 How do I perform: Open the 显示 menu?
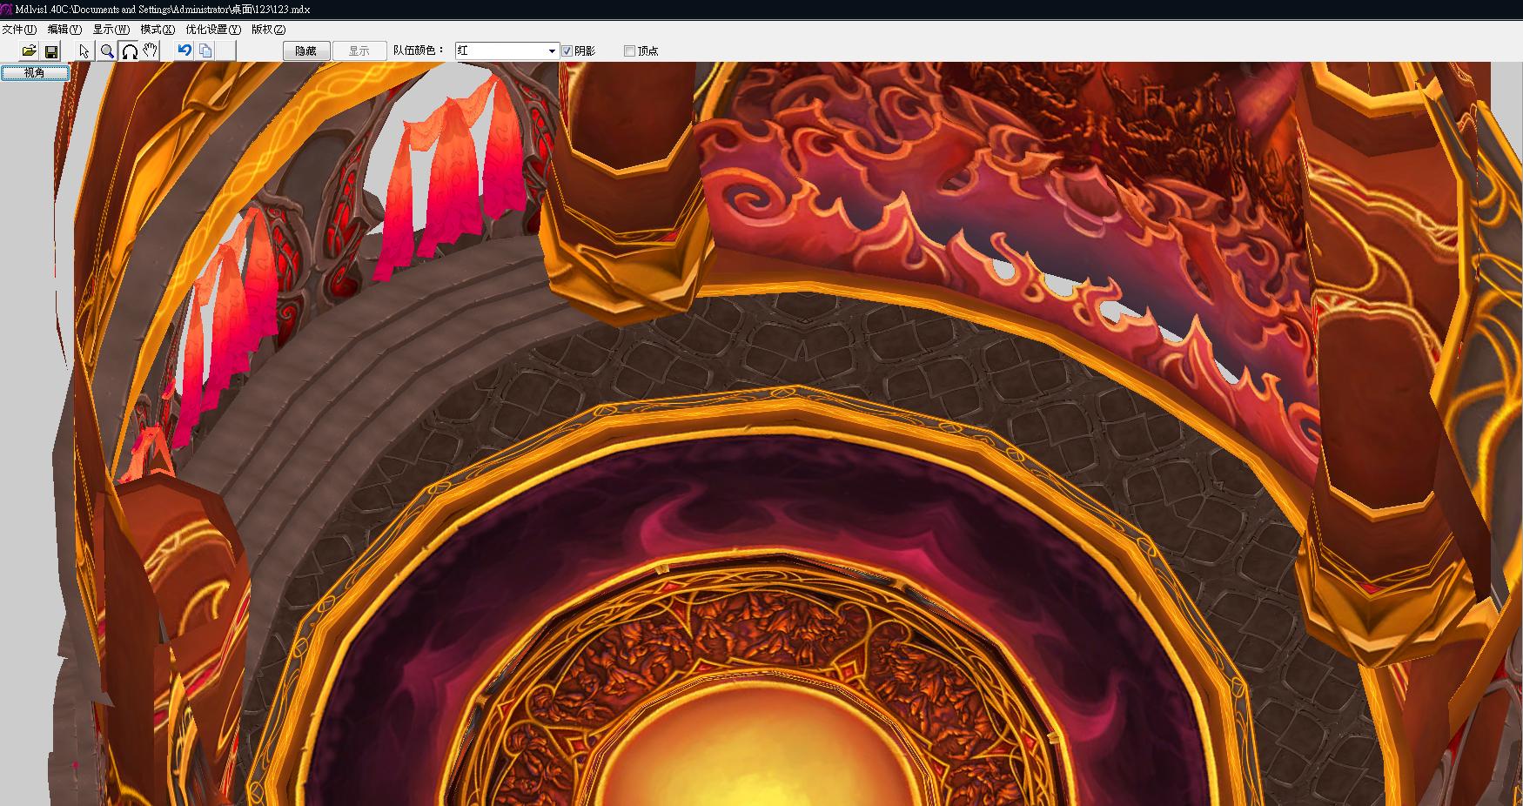point(111,30)
